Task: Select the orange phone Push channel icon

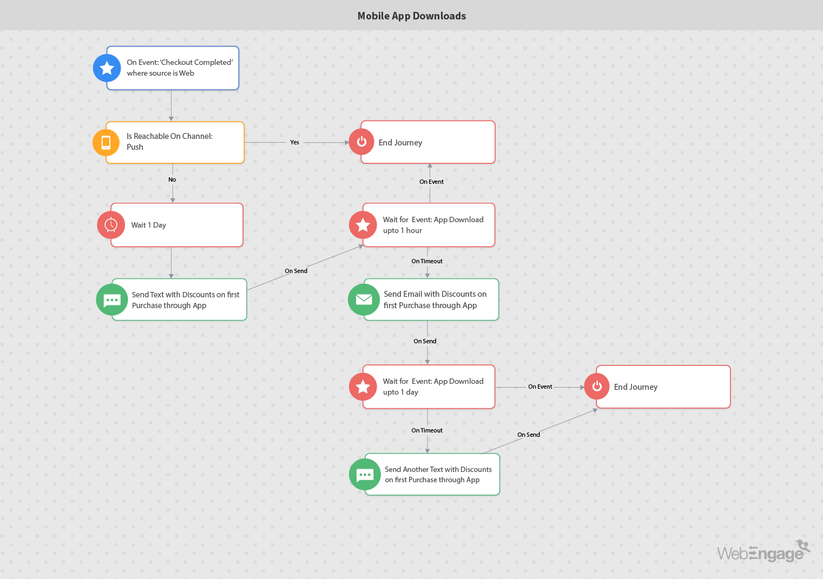Action: pos(106,143)
